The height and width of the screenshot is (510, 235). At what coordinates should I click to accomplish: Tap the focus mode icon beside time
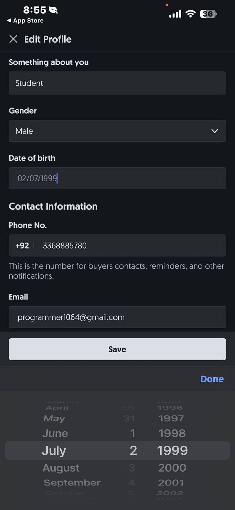tap(53, 10)
